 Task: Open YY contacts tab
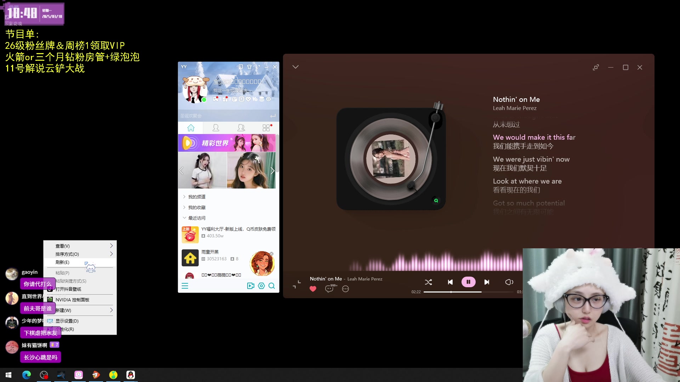216,128
